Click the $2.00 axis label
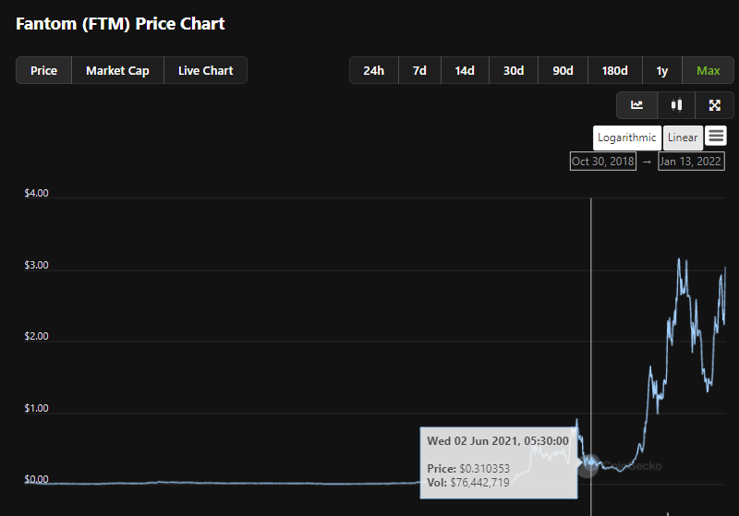 [36, 336]
